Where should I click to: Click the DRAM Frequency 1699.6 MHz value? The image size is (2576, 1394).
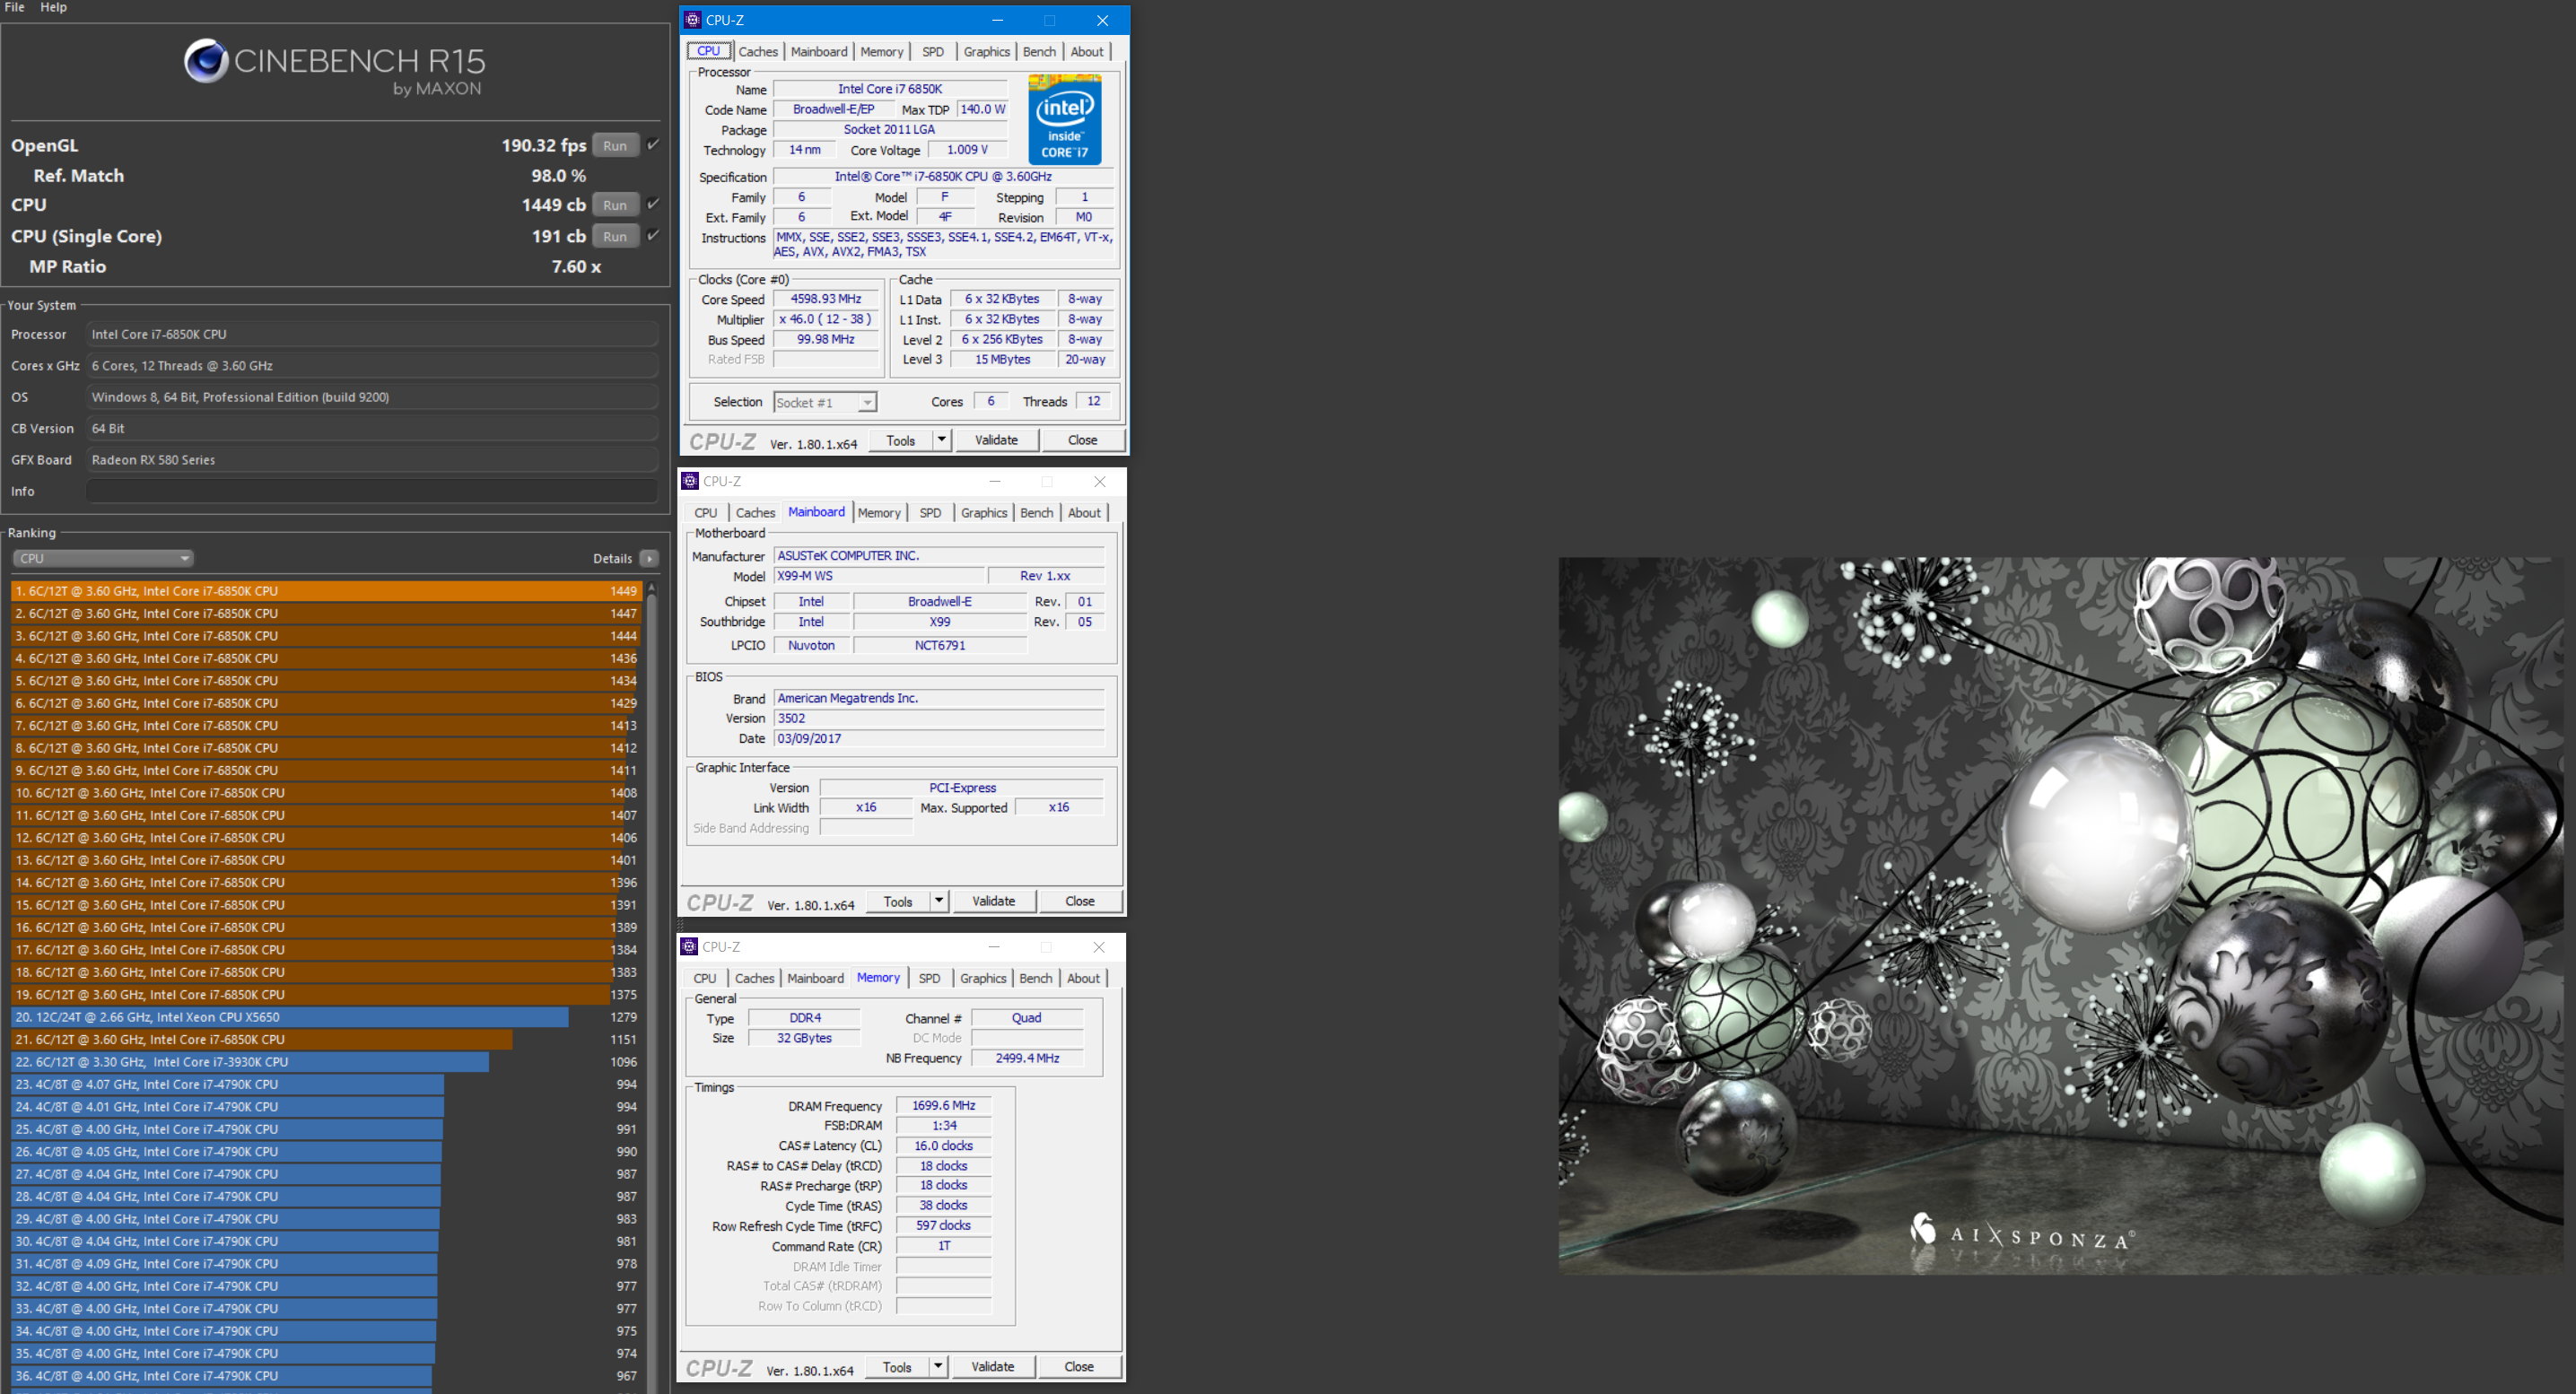coord(943,1105)
